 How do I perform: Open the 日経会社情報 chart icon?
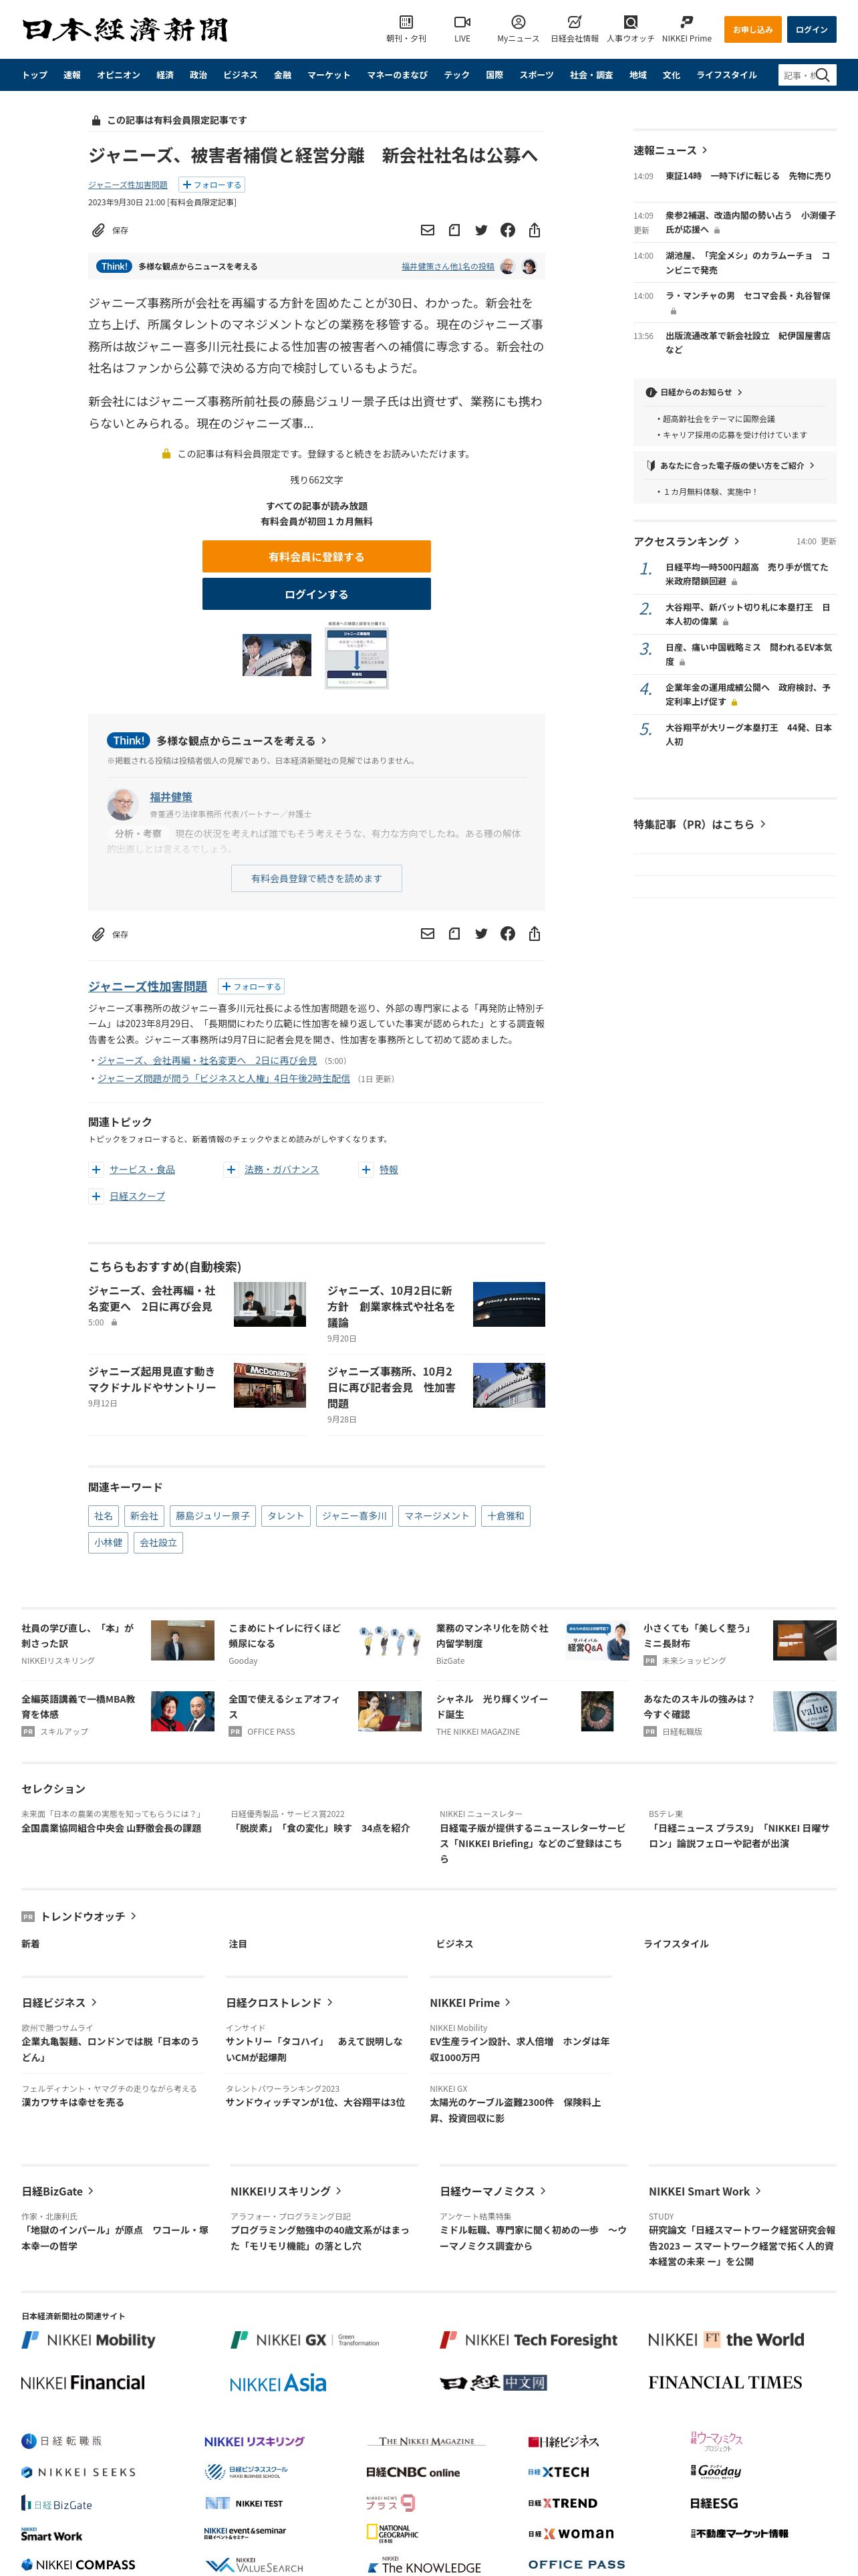(x=574, y=21)
